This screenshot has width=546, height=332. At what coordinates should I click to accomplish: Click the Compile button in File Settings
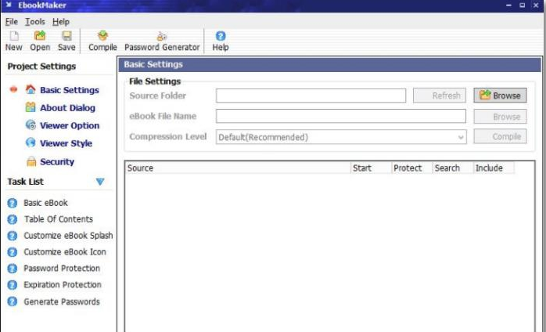500,137
